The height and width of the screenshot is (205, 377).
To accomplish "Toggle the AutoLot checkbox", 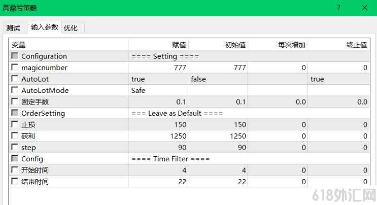I will click(x=15, y=78).
